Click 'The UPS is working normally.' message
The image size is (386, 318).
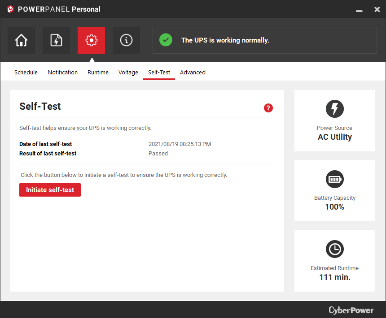click(x=225, y=40)
